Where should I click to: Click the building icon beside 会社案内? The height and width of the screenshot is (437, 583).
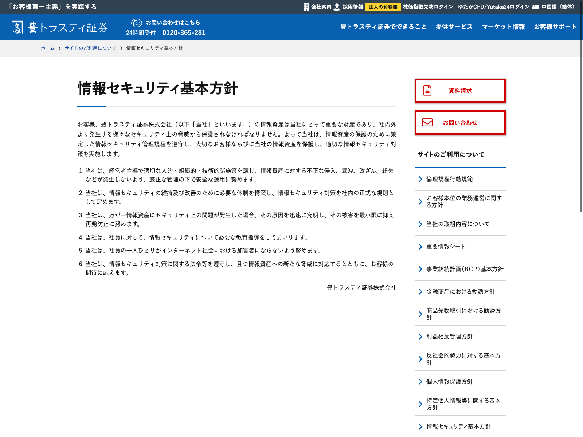(x=306, y=7)
